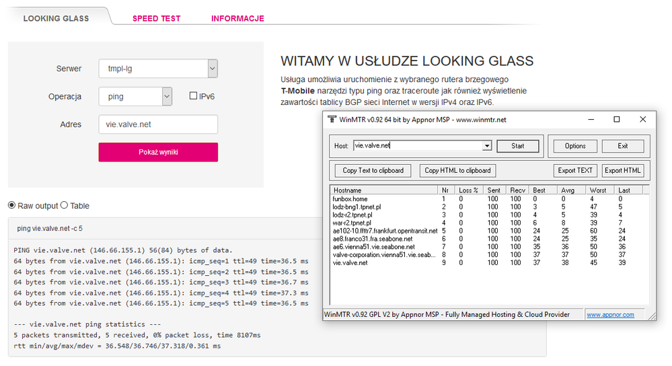Click the Export HTML button

click(623, 171)
